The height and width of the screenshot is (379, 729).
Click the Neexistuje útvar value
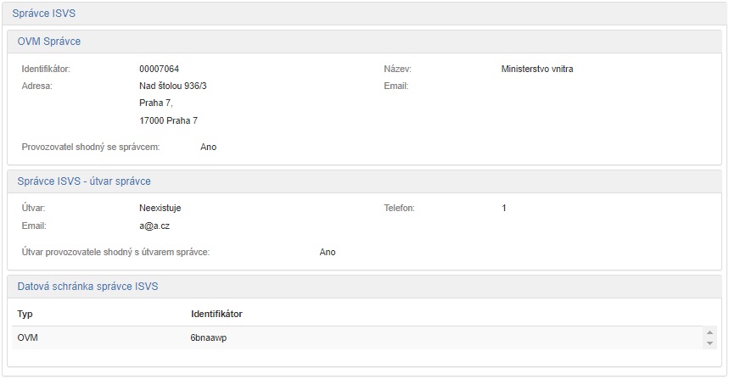click(x=160, y=208)
